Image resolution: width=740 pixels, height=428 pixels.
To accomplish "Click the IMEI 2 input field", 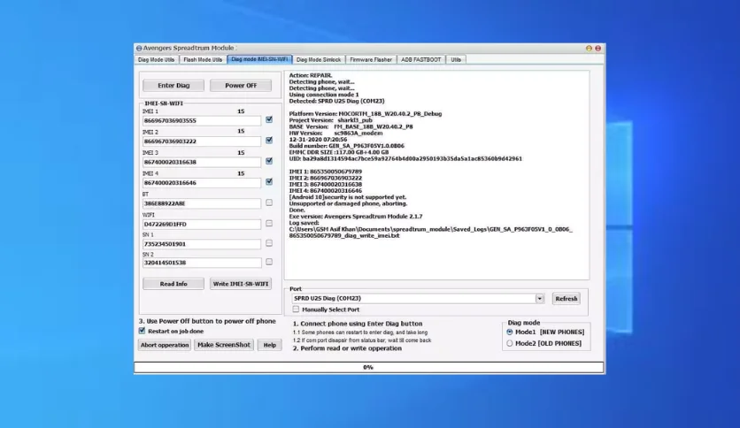I will pyautogui.click(x=202, y=141).
